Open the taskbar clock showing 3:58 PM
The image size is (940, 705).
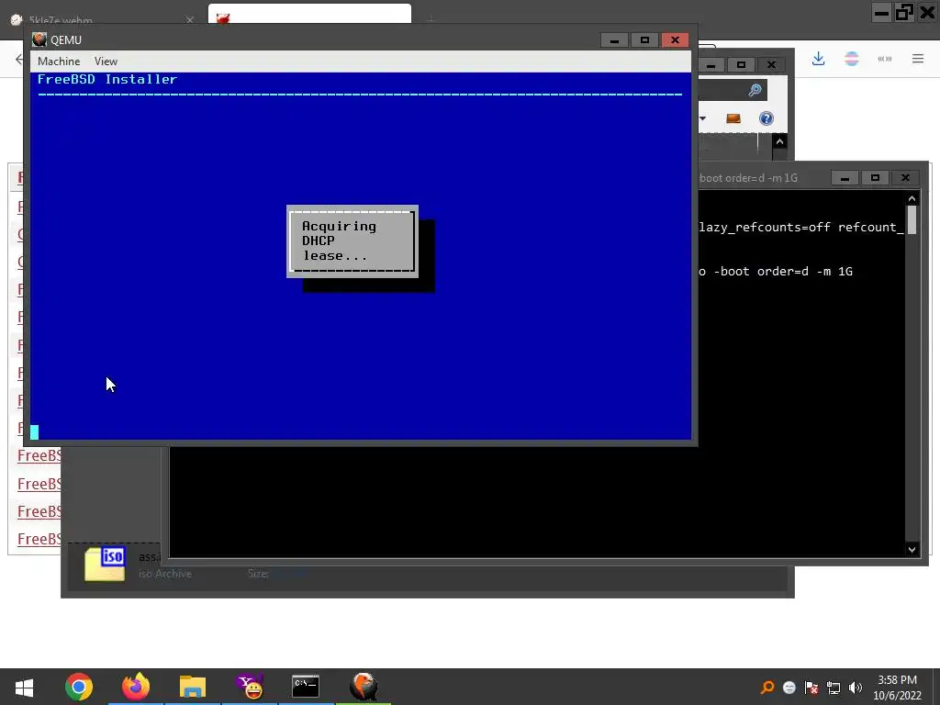pos(898,688)
